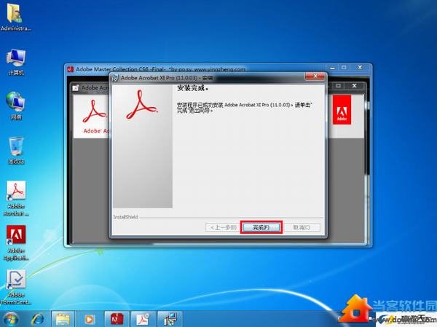Open the 回收站 Recycle Bin icon
Image resolution: width=437 pixels, height=327 pixels.
pyautogui.click(x=16, y=150)
